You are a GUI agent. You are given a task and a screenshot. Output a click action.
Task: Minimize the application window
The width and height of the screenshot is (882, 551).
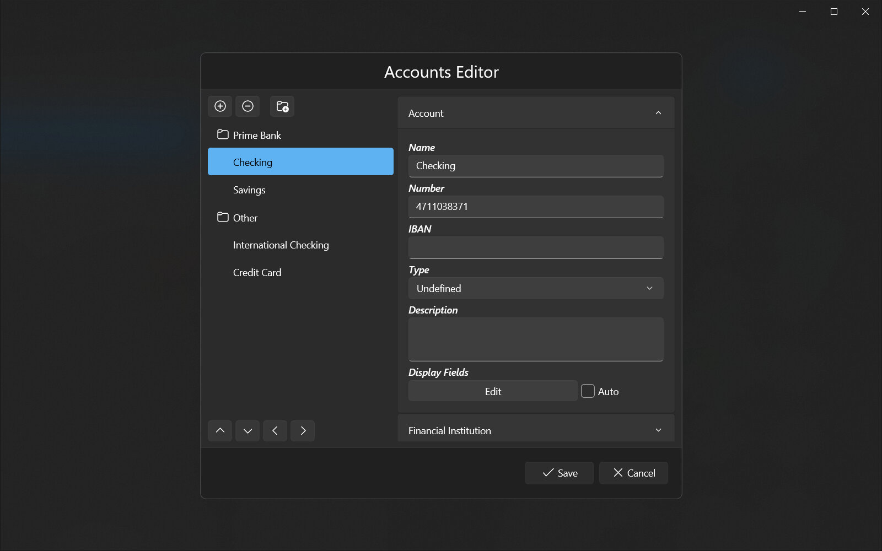[803, 12]
